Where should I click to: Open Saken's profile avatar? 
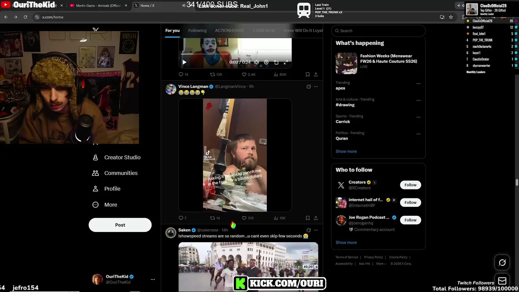pyautogui.click(x=171, y=233)
